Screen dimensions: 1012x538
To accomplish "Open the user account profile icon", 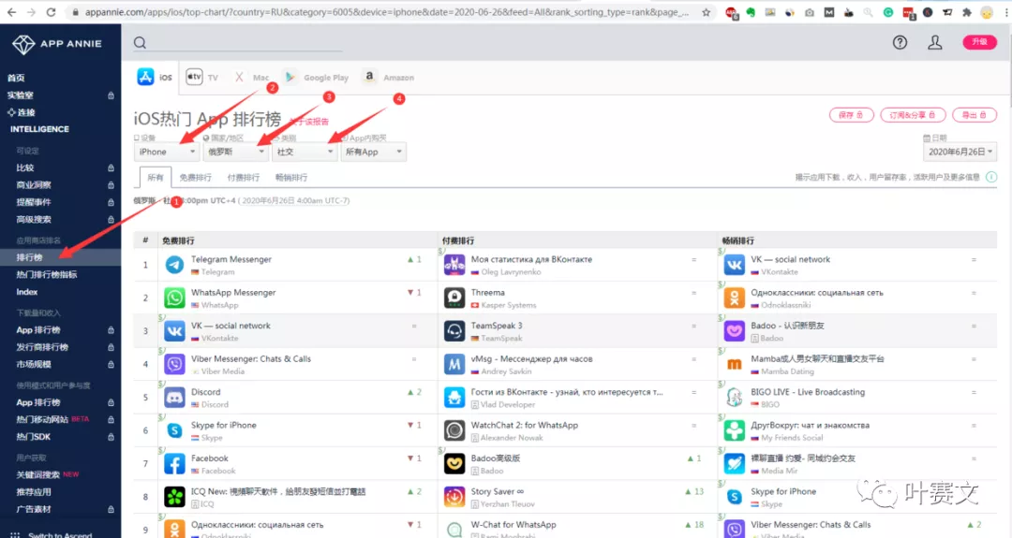I will (x=934, y=43).
